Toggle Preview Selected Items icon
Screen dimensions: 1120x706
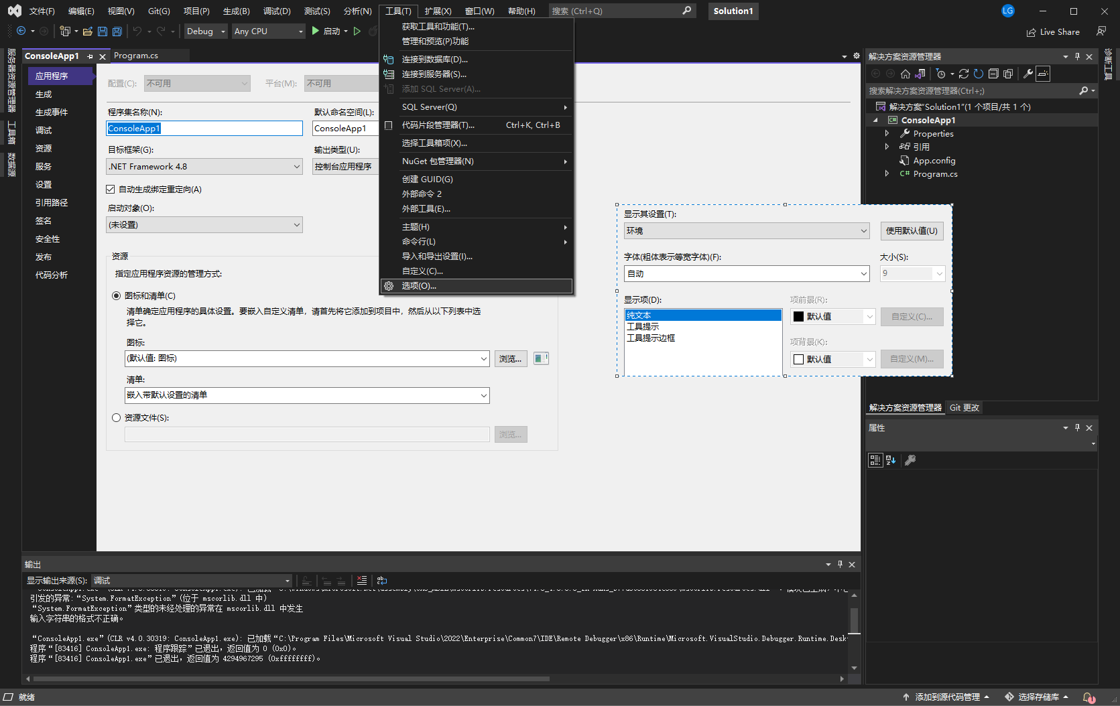pos(1043,74)
